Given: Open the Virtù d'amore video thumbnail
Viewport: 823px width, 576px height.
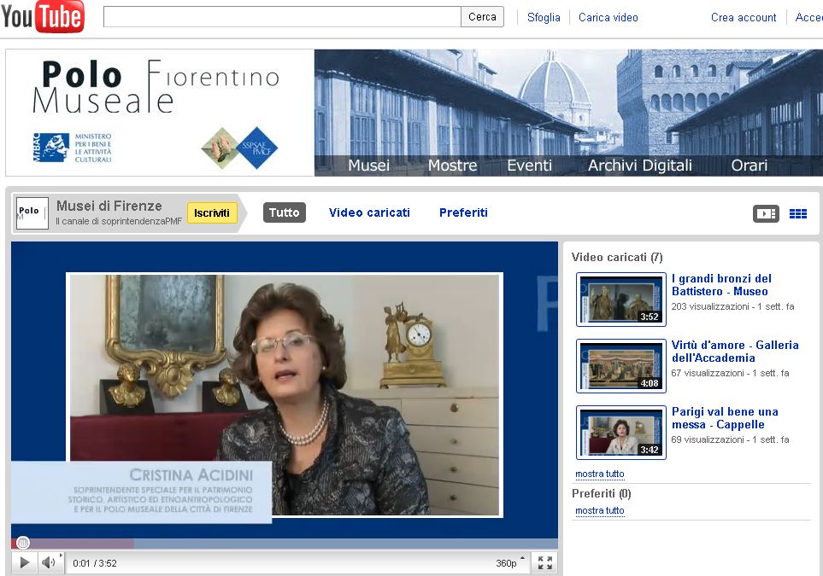Looking at the screenshot, I should pyautogui.click(x=620, y=365).
